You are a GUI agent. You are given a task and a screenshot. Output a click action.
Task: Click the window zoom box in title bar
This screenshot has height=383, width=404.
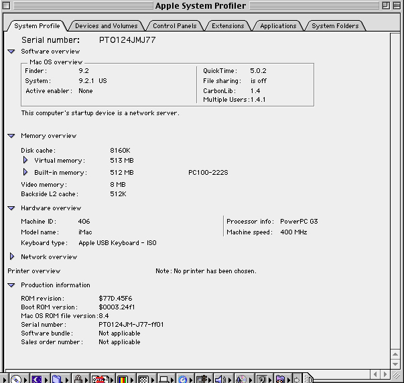[x=386, y=5]
